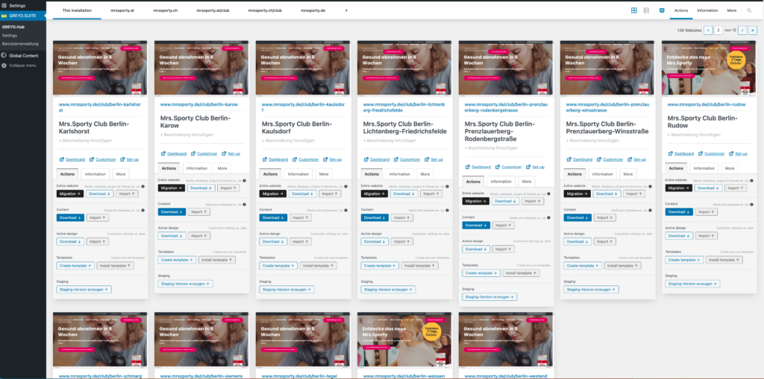Open Global Content in sidebar

click(x=23, y=55)
